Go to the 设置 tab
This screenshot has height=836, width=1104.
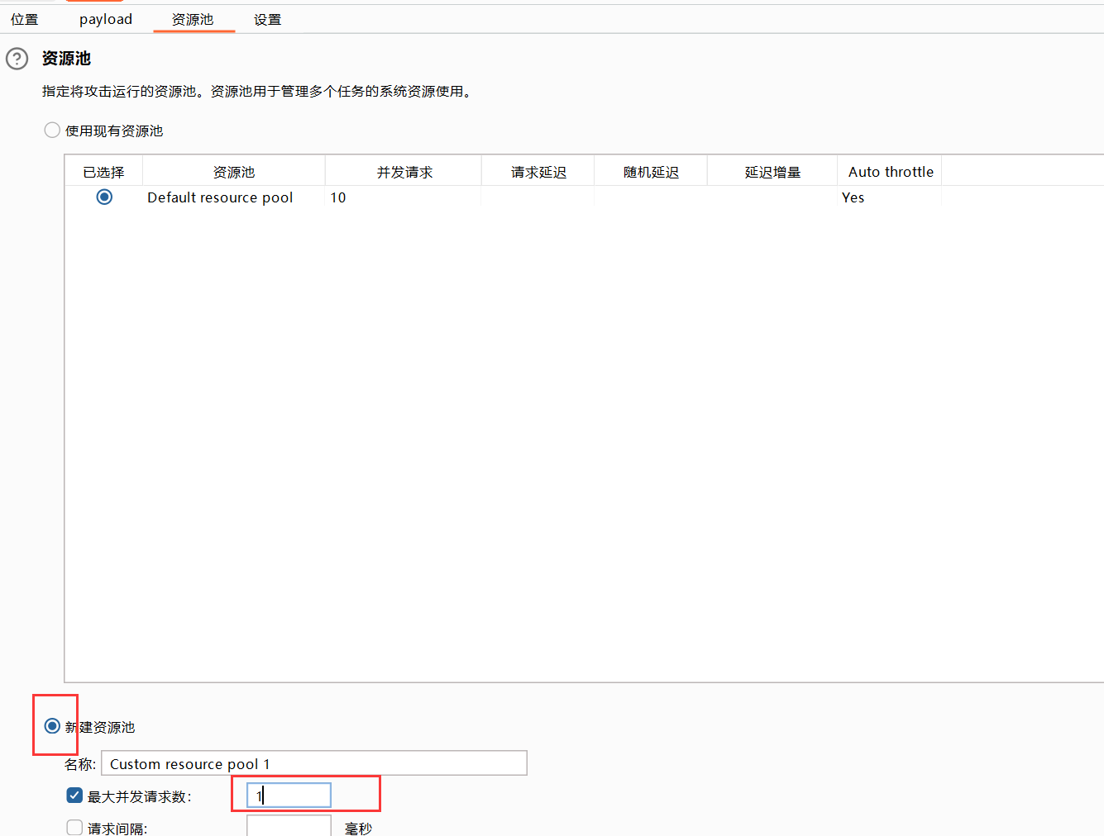(267, 19)
